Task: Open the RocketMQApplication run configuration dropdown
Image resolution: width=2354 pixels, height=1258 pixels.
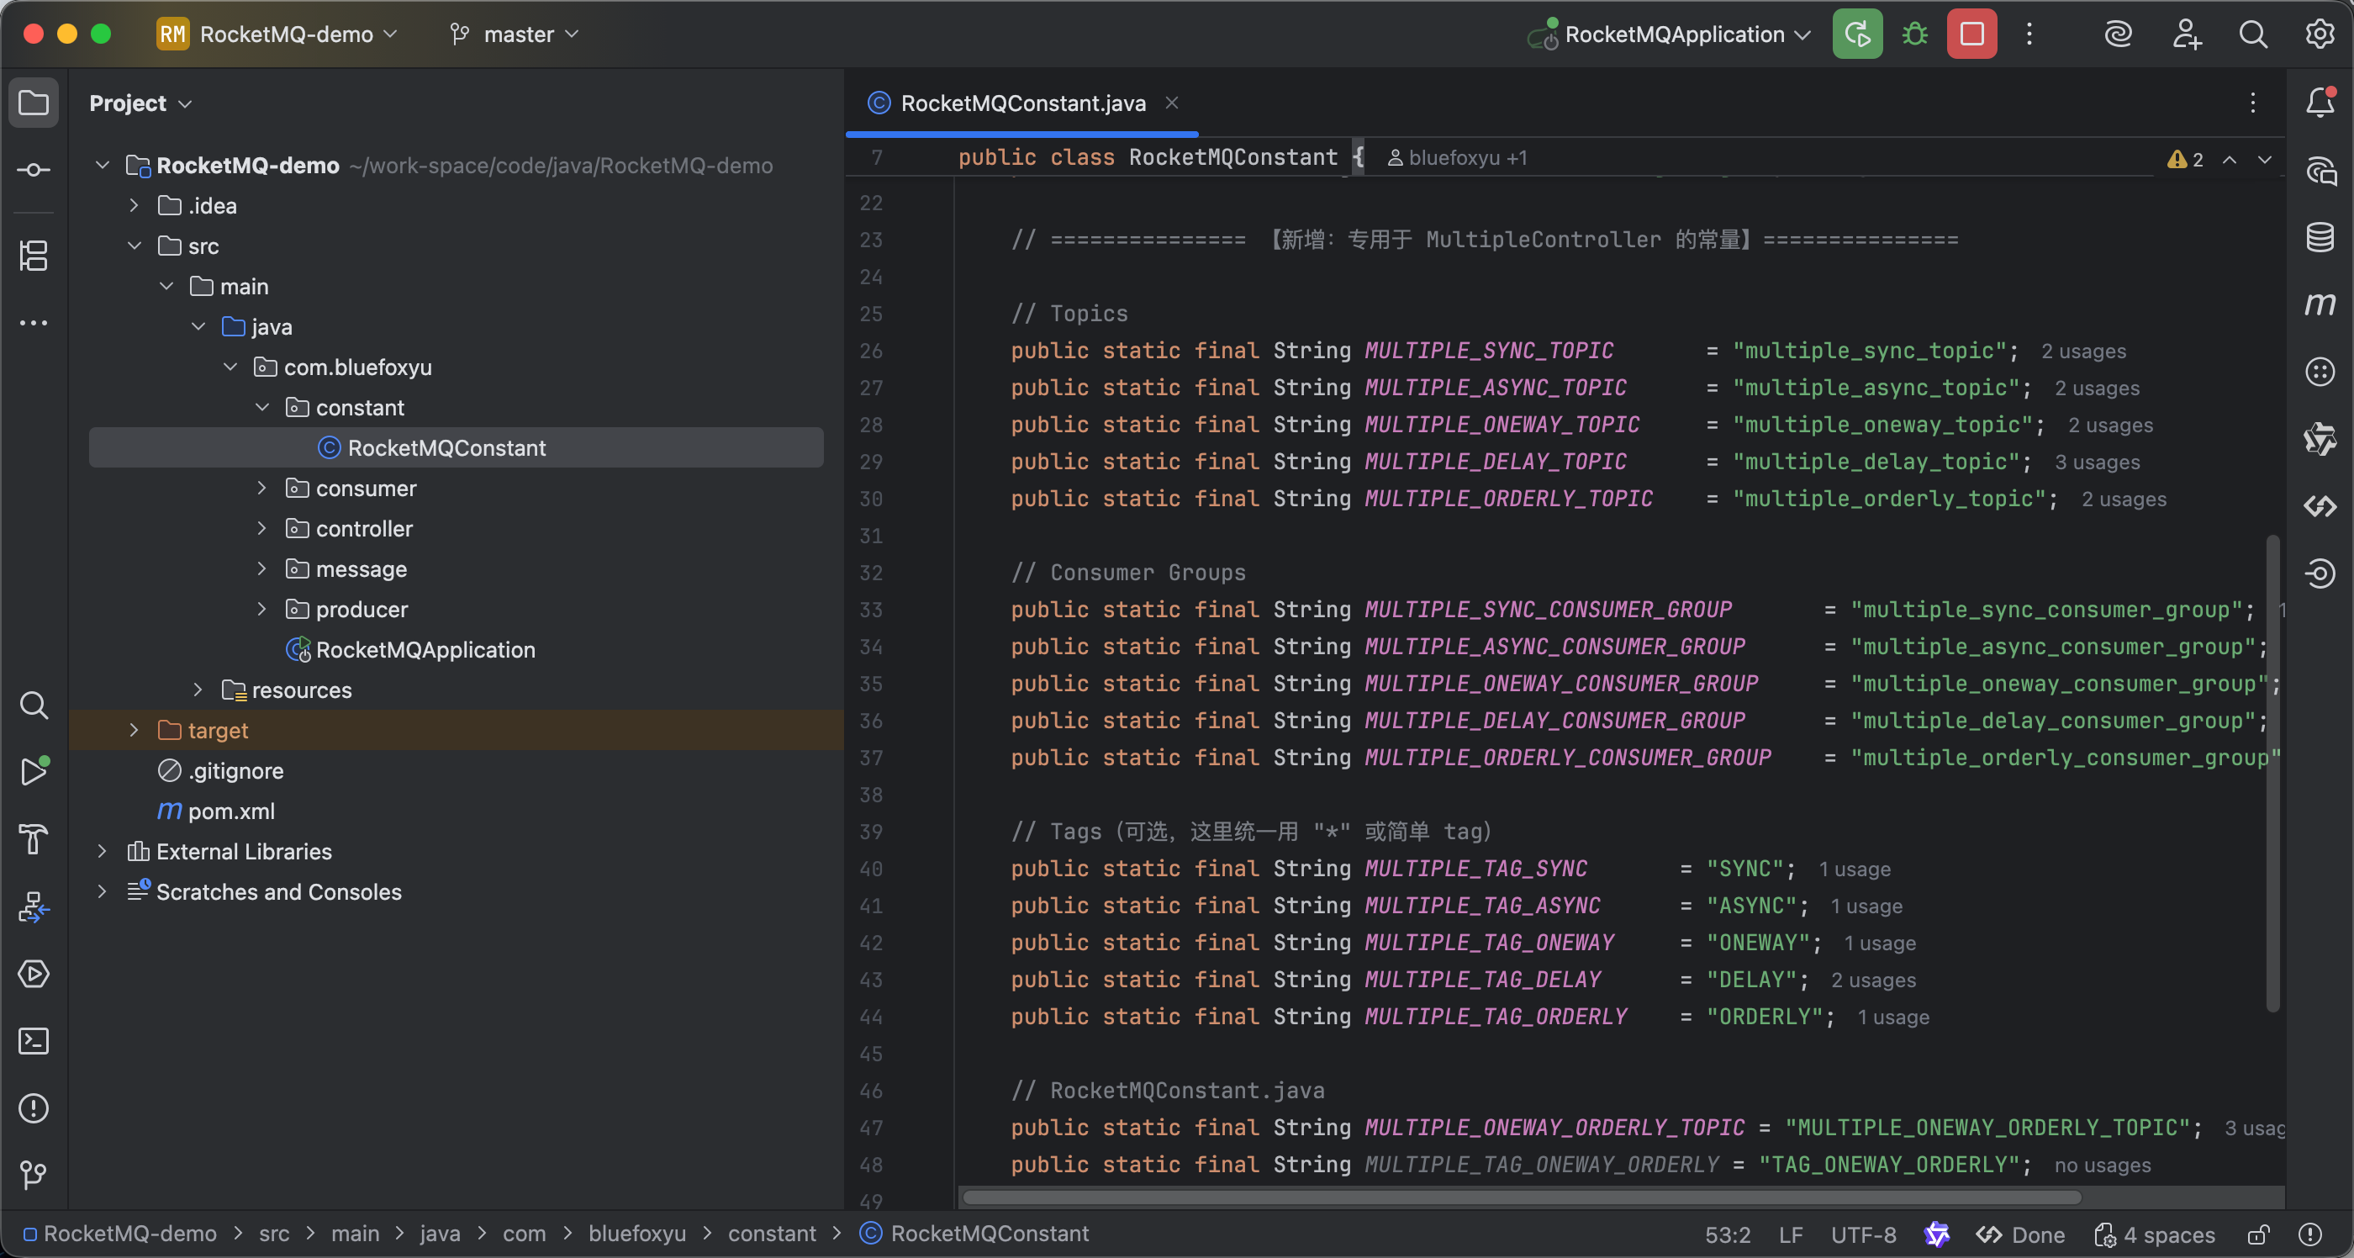Action: [x=1672, y=34]
